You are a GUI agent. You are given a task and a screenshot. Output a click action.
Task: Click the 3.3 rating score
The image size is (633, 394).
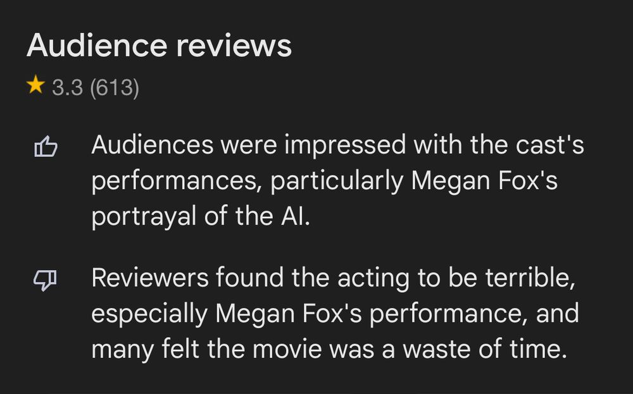pos(67,88)
